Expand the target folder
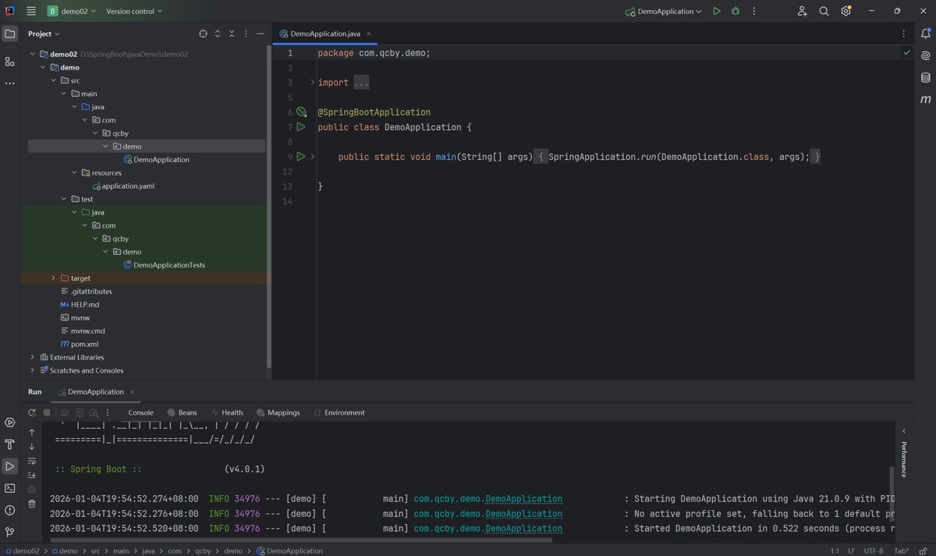The width and height of the screenshot is (936, 556). coord(53,278)
